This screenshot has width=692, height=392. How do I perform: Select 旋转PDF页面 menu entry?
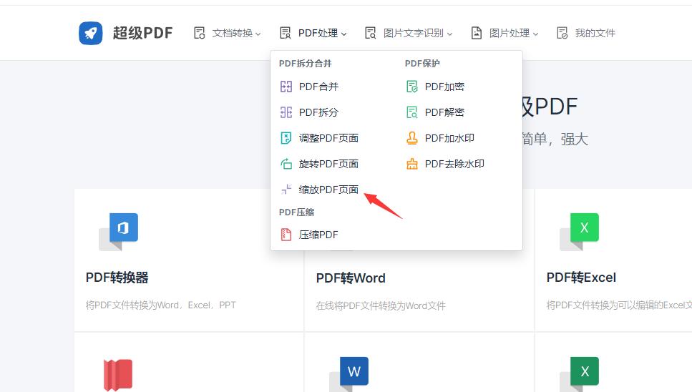click(x=328, y=164)
